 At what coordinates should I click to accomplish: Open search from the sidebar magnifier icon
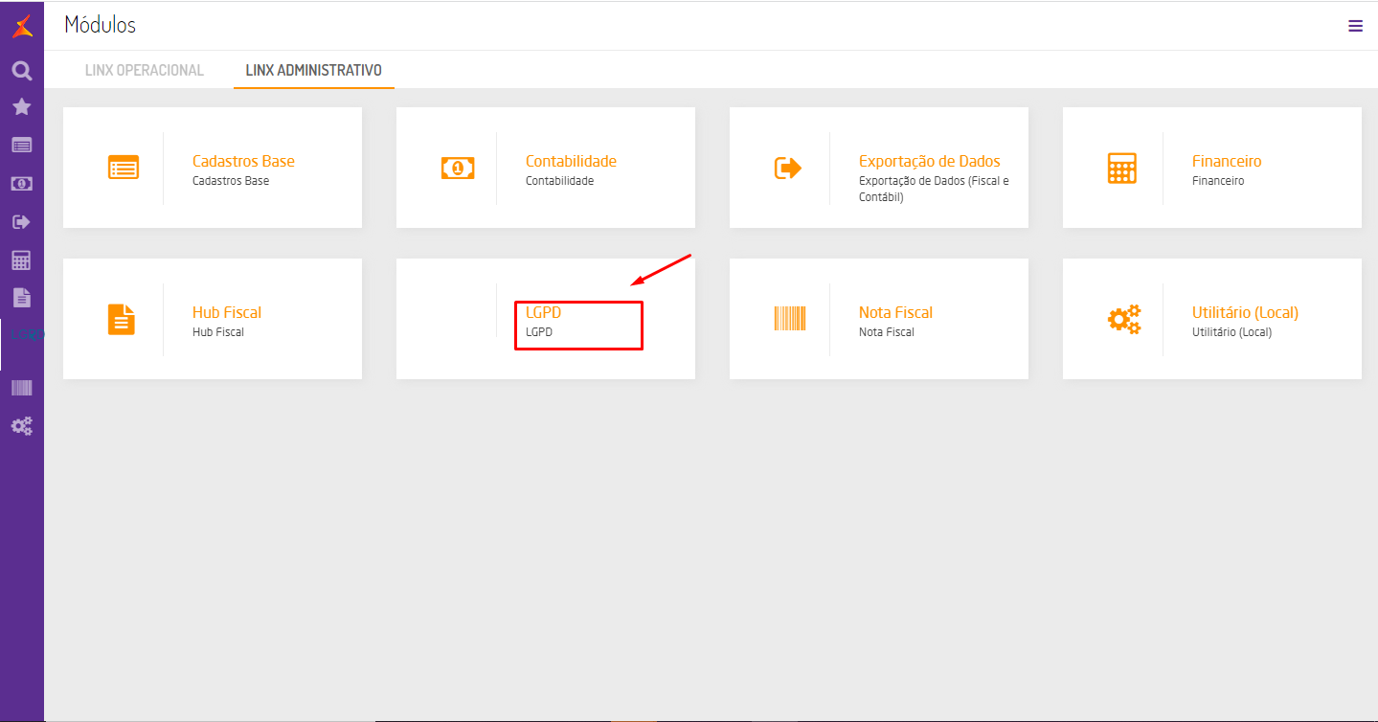[x=22, y=70]
